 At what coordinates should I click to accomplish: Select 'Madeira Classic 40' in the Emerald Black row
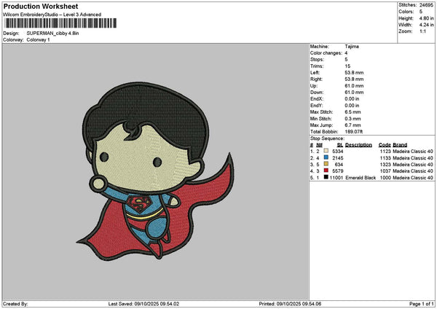pyautogui.click(x=413, y=178)
